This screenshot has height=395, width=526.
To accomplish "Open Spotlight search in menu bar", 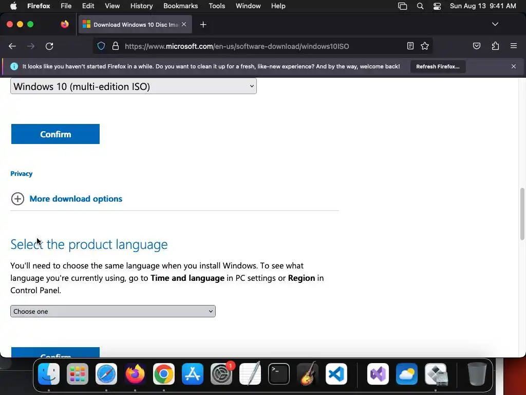I will pos(420,6).
